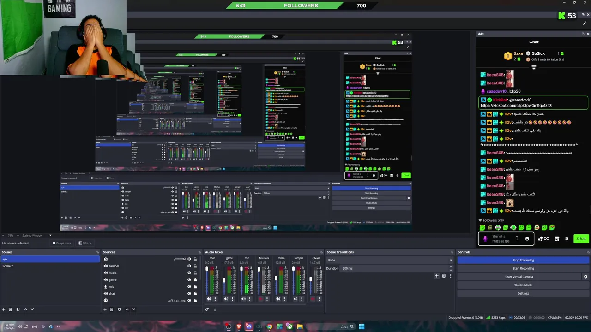
Task: Adjust the chat channel volume fader
Action: (207, 269)
